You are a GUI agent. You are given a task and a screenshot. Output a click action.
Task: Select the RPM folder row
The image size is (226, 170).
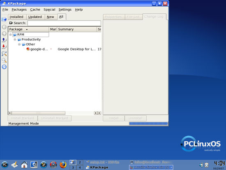point(30,35)
